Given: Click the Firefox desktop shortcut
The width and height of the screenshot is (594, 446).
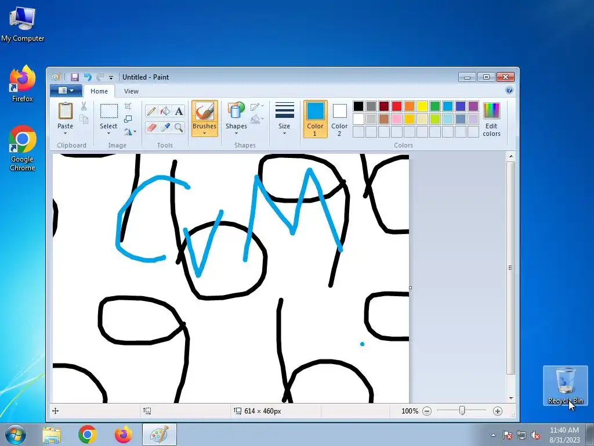Looking at the screenshot, I should [23, 84].
